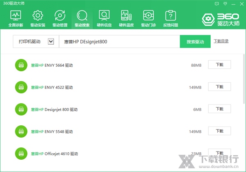Expand the 打印机驱动 category dropdown
This screenshot has height=172, width=246.
51,41
